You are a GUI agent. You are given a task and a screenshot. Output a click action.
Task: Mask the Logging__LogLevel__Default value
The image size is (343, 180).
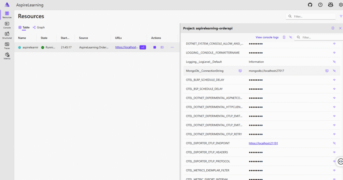coord(334,62)
